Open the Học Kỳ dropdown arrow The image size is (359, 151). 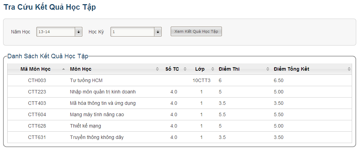point(158,32)
